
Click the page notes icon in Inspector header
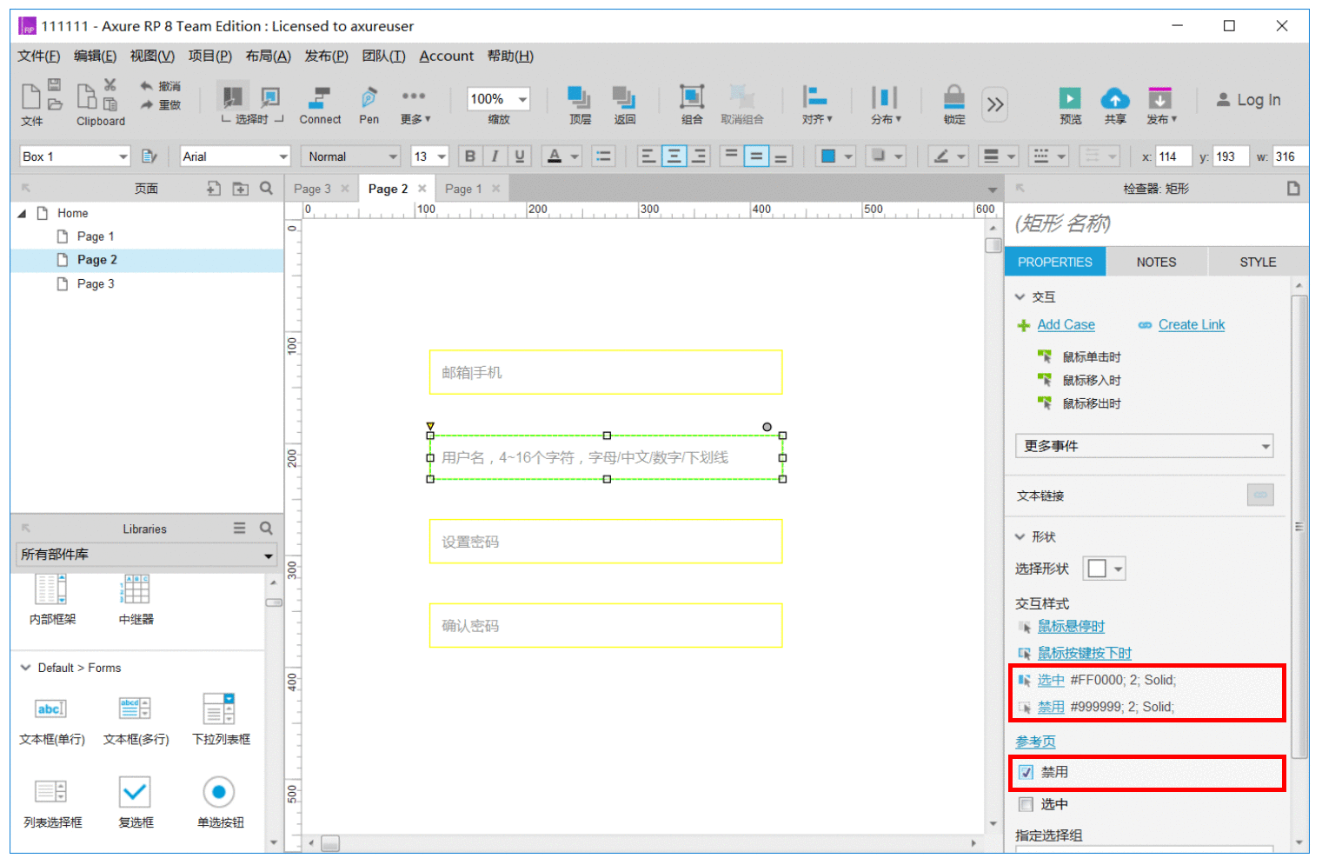point(1293,188)
